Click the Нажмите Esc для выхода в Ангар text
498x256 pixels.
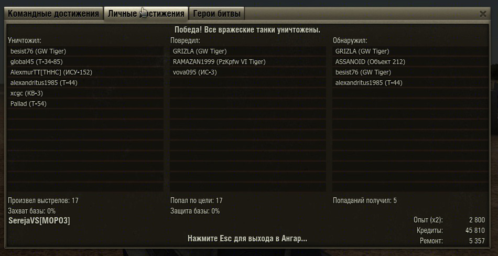247,239
